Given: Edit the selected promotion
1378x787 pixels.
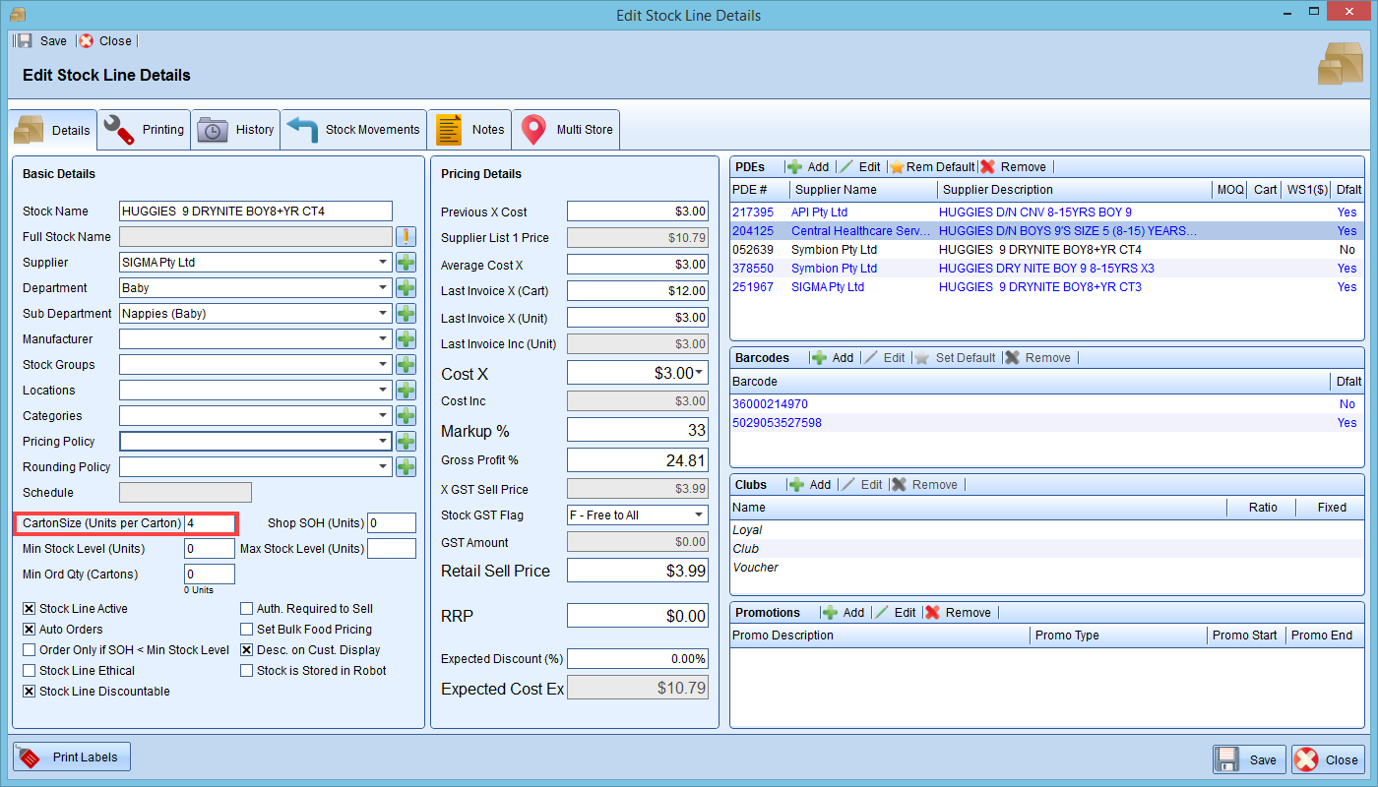Looking at the screenshot, I should pyautogui.click(x=896, y=612).
